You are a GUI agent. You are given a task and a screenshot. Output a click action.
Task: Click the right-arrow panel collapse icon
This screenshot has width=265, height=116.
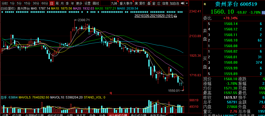tap(183, 3)
